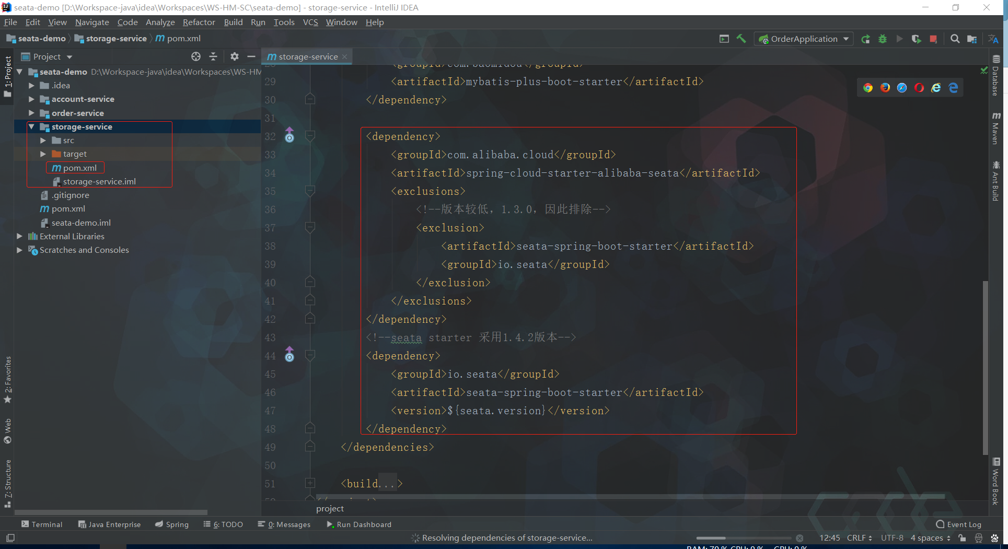
Task: Collapse the storage-service module
Action: click(x=31, y=126)
